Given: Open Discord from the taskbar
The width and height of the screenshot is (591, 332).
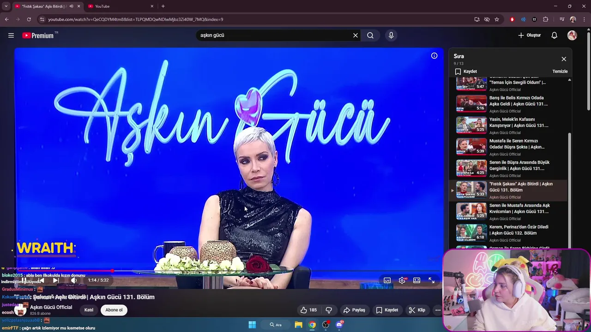Looking at the screenshot, I should [x=339, y=325].
